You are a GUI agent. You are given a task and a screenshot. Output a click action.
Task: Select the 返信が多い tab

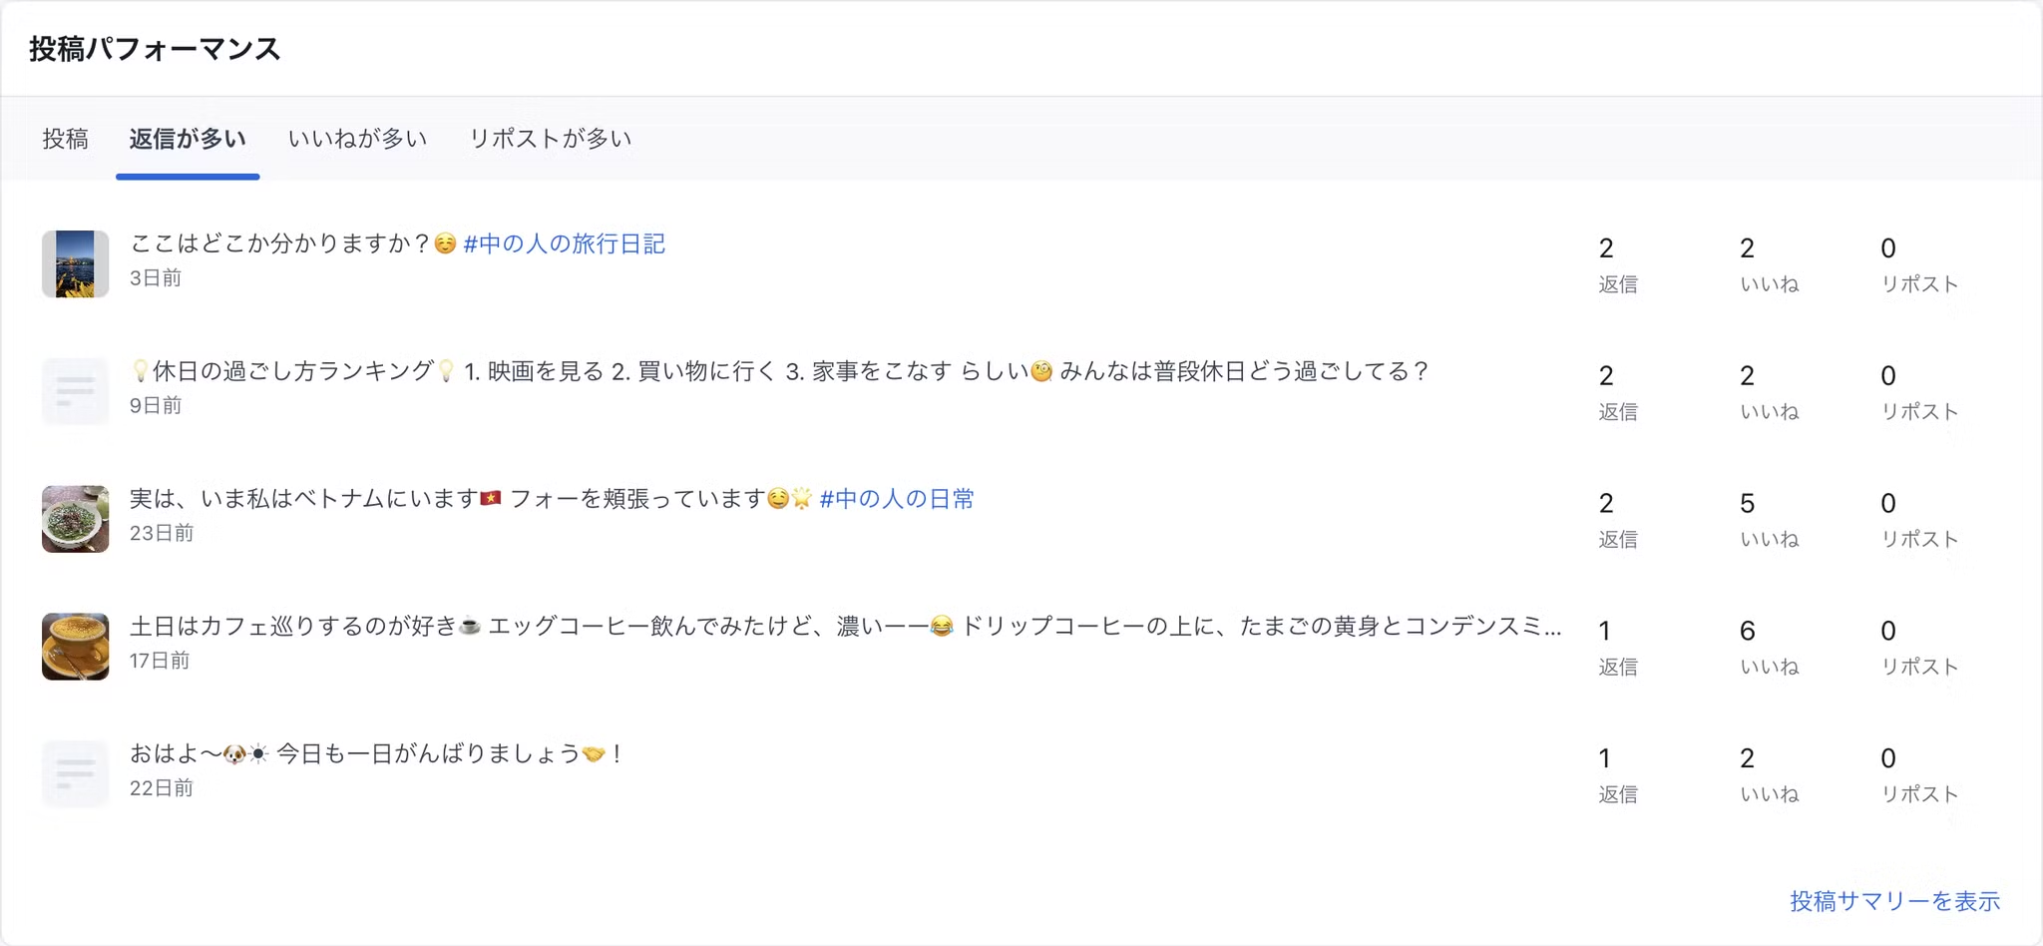188,139
